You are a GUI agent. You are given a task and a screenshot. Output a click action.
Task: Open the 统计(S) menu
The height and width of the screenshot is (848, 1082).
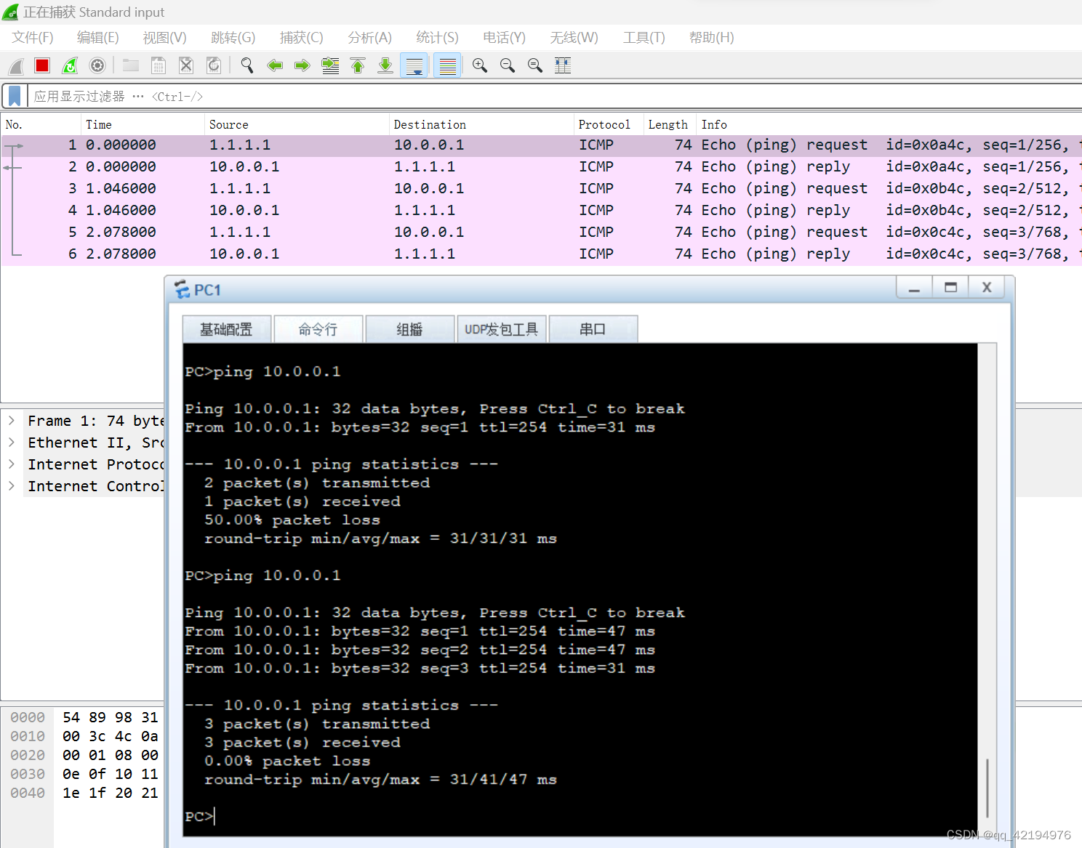(437, 38)
